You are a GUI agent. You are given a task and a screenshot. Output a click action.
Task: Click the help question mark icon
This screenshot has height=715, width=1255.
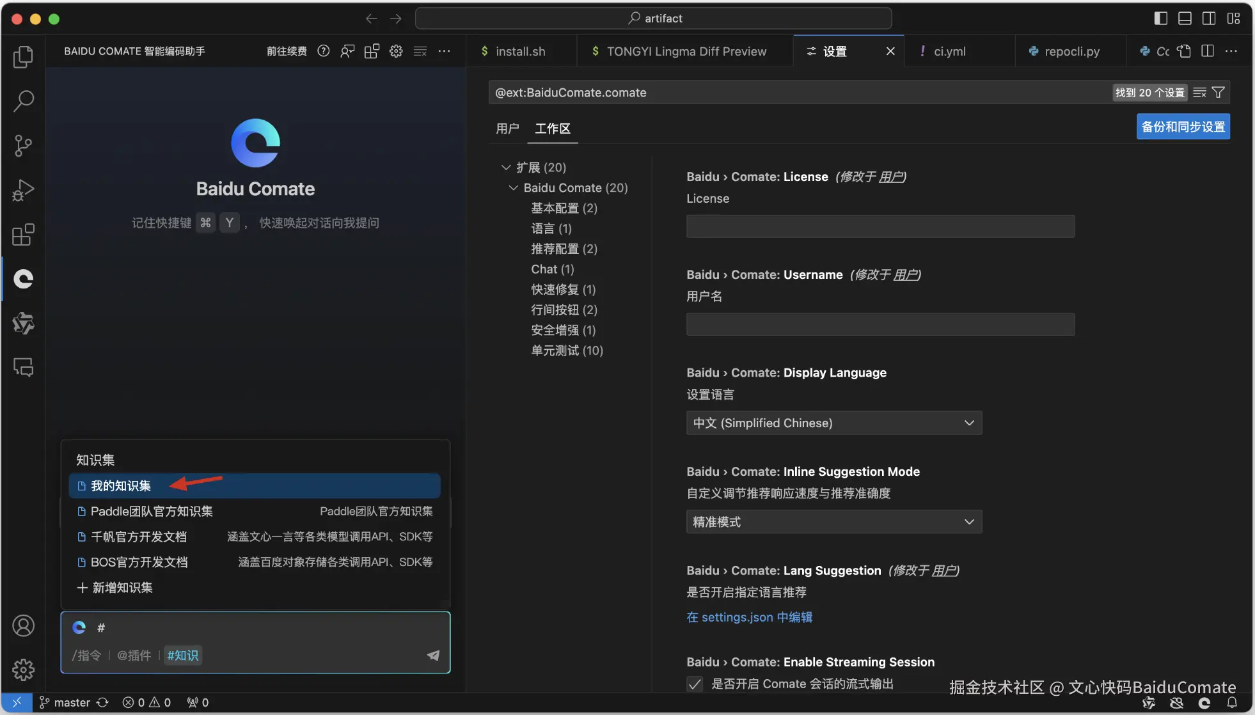tap(324, 51)
